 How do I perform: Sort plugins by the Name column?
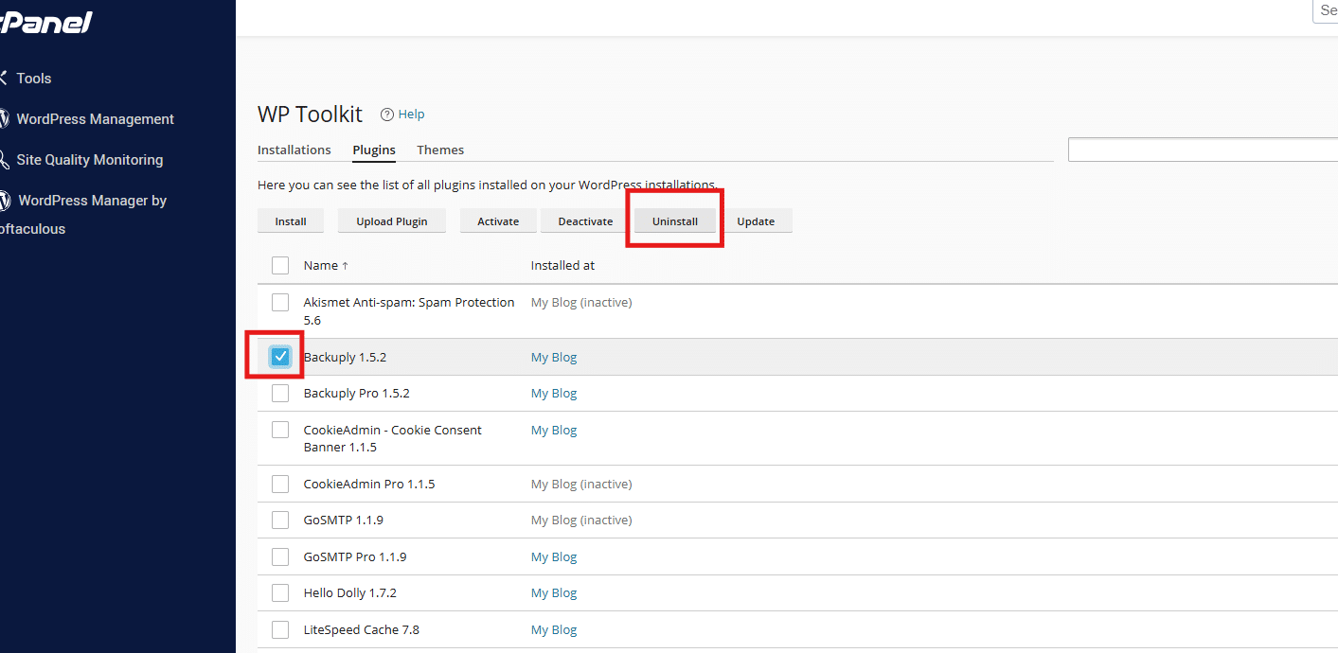pos(320,265)
